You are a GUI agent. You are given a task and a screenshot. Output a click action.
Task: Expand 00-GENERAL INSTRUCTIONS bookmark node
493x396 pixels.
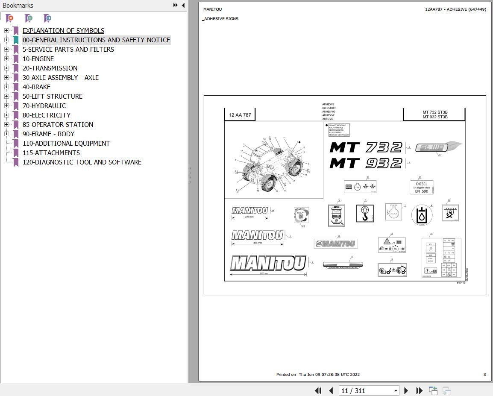click(6, 40)
